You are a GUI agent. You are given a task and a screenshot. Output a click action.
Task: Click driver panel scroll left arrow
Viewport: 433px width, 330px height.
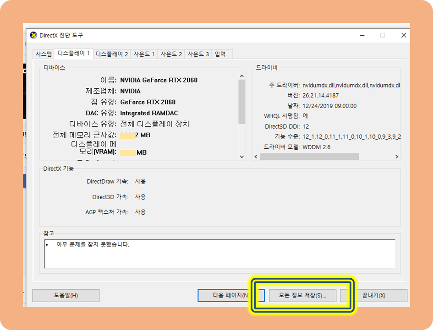pyautogui.click(x=256, y=157)
